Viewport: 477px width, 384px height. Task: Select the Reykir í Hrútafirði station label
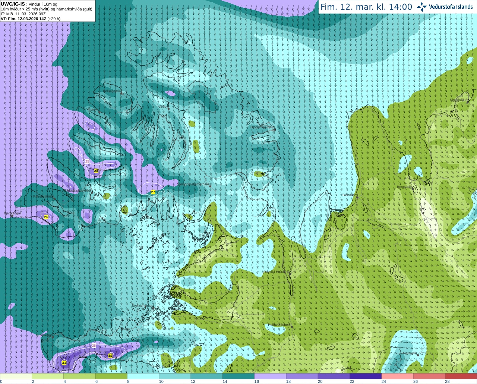276,272
